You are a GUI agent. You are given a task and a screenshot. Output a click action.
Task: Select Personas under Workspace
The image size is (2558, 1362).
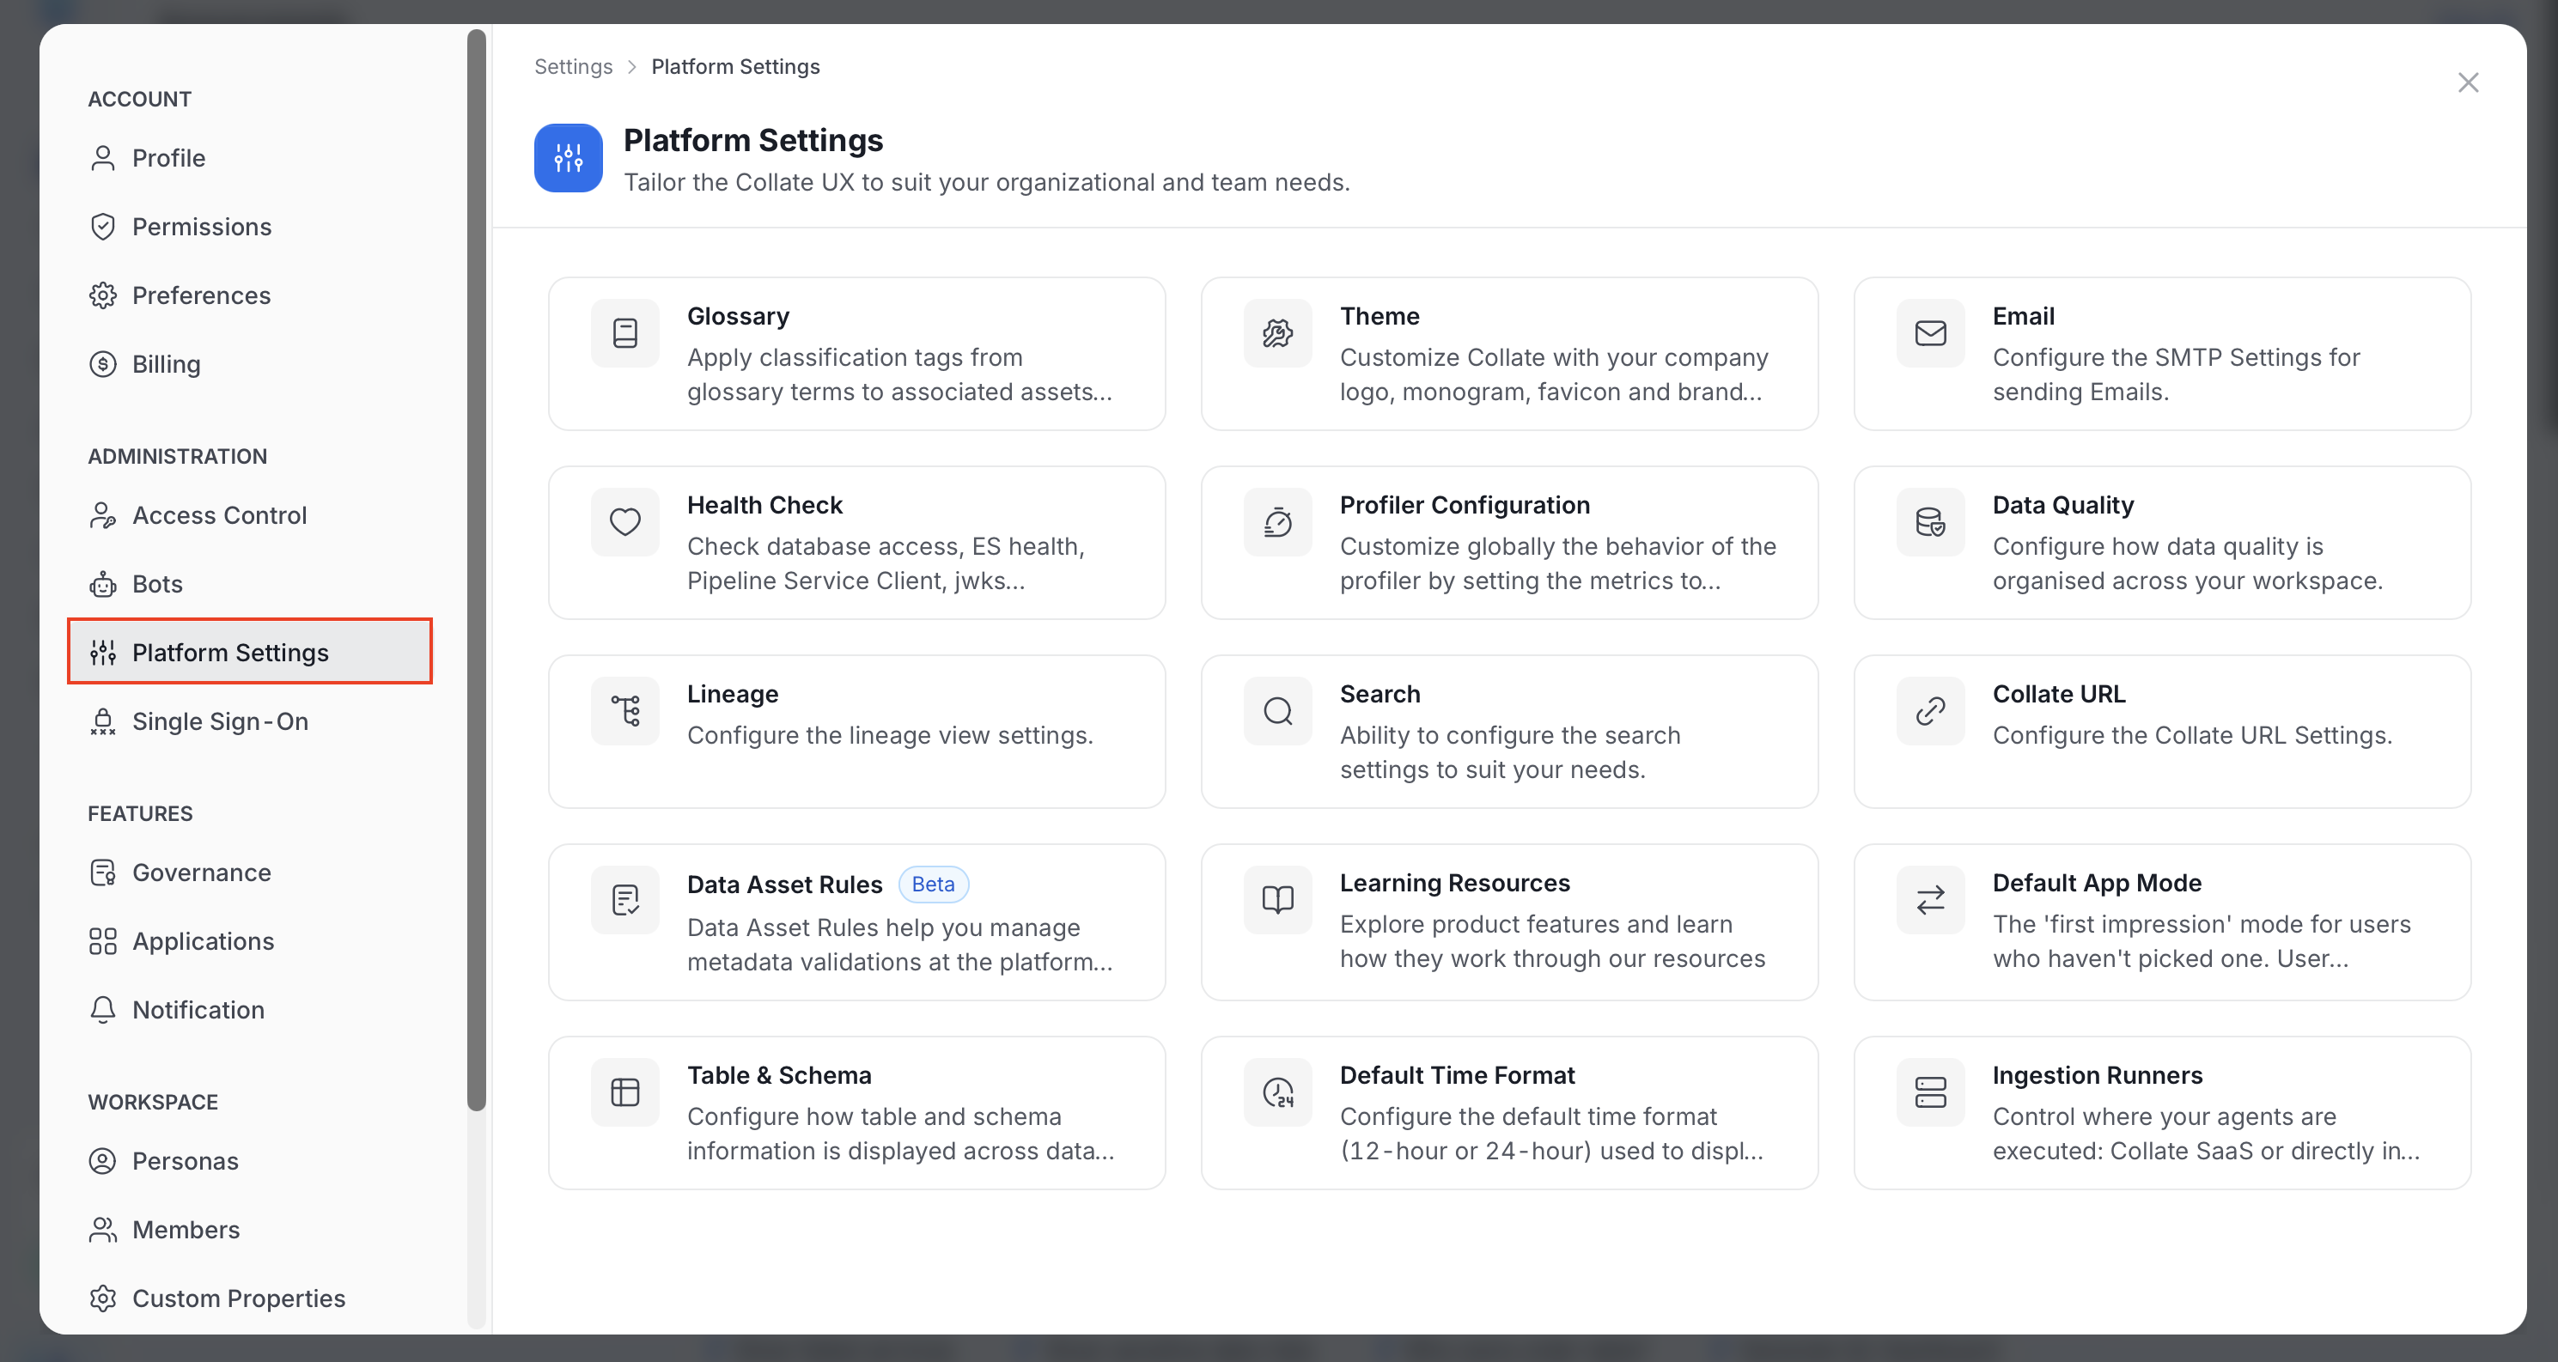click(250, 1161)
